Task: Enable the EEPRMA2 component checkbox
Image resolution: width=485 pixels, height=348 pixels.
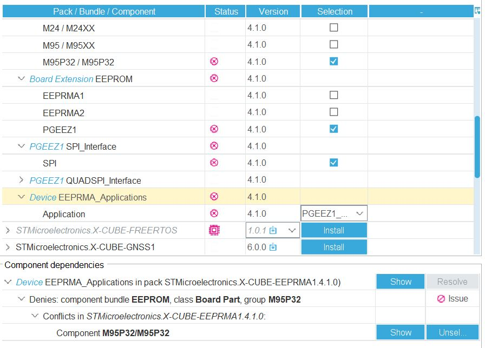Action: coord(334,112)
